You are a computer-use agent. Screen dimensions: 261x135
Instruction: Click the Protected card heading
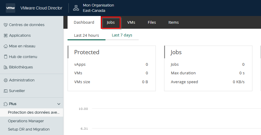click(87, 52)
